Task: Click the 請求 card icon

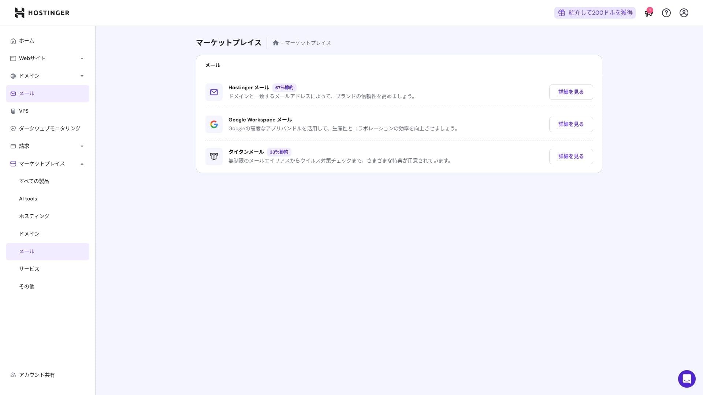Action: pos(13,146)
